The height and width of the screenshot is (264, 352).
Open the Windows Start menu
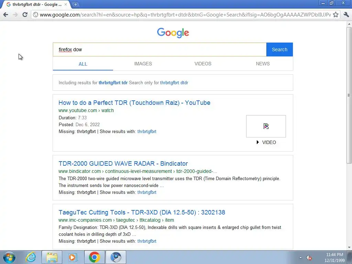[9, 257]
